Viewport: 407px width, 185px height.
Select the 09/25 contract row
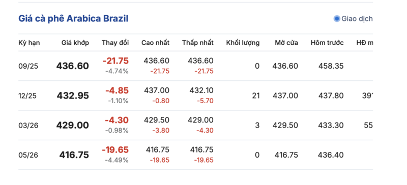(195, 66)
